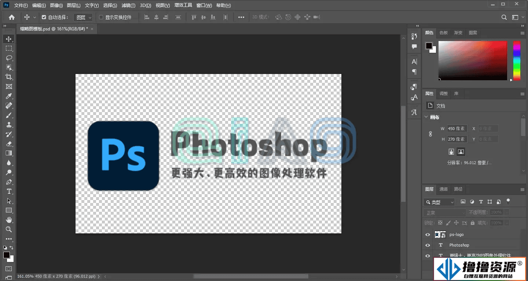Open the Move tool preset picker arrow
The width and height of the screenshot is (528, 281).
pos(35,17)
